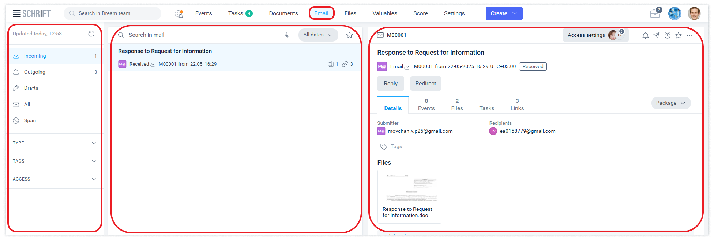Screen dimensions: 714x240
Task: Open the All dates dropdown
Action: (318, 35)
